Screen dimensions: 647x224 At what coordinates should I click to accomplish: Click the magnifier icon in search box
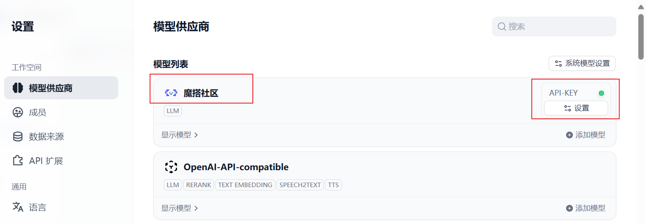click(x=502, y=26)
